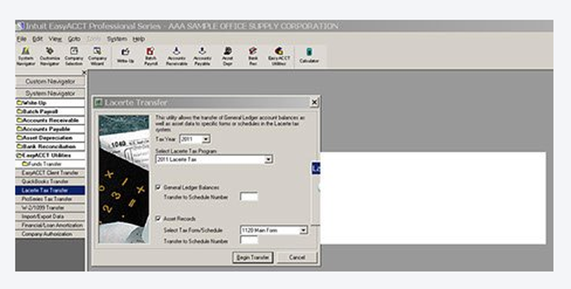Image resolution: width=571 pixels, height=289 pixels.
Task: Select Financial/Loan Amortization in navigator
Action: point(50,225)
